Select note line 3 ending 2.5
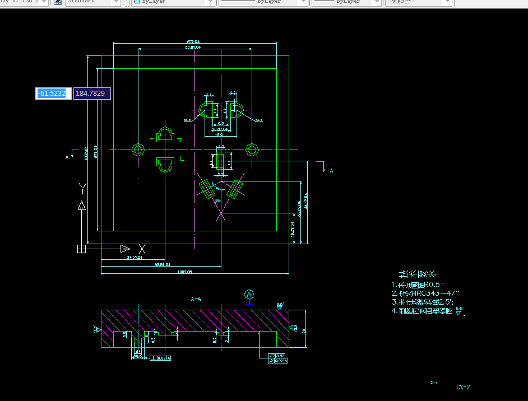 click(x=422, y=302)
